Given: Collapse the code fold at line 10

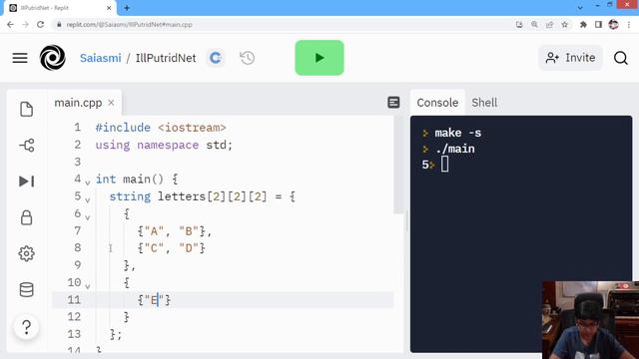Looking at the screenshot, I should 87,286.
